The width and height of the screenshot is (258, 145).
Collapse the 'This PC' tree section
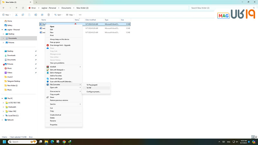coord(2,98)
